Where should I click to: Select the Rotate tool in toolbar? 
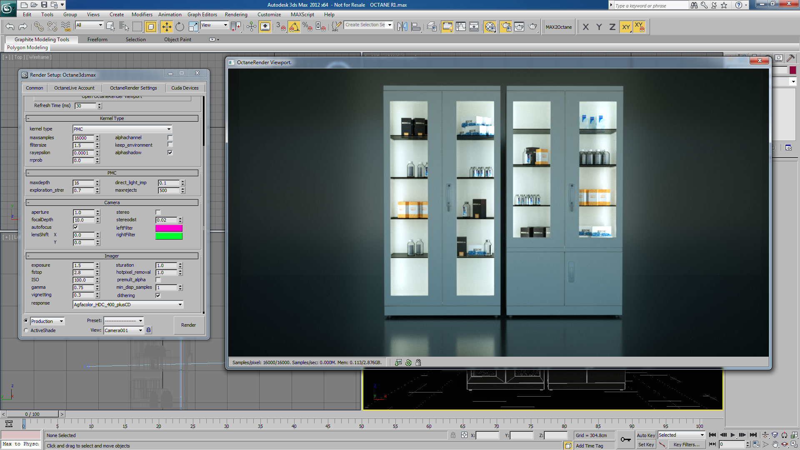[x=180, y=27]
